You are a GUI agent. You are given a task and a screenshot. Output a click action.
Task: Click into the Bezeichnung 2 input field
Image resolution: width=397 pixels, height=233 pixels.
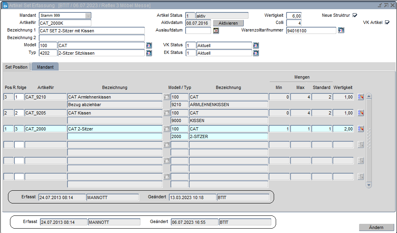[x=91, y=38]
